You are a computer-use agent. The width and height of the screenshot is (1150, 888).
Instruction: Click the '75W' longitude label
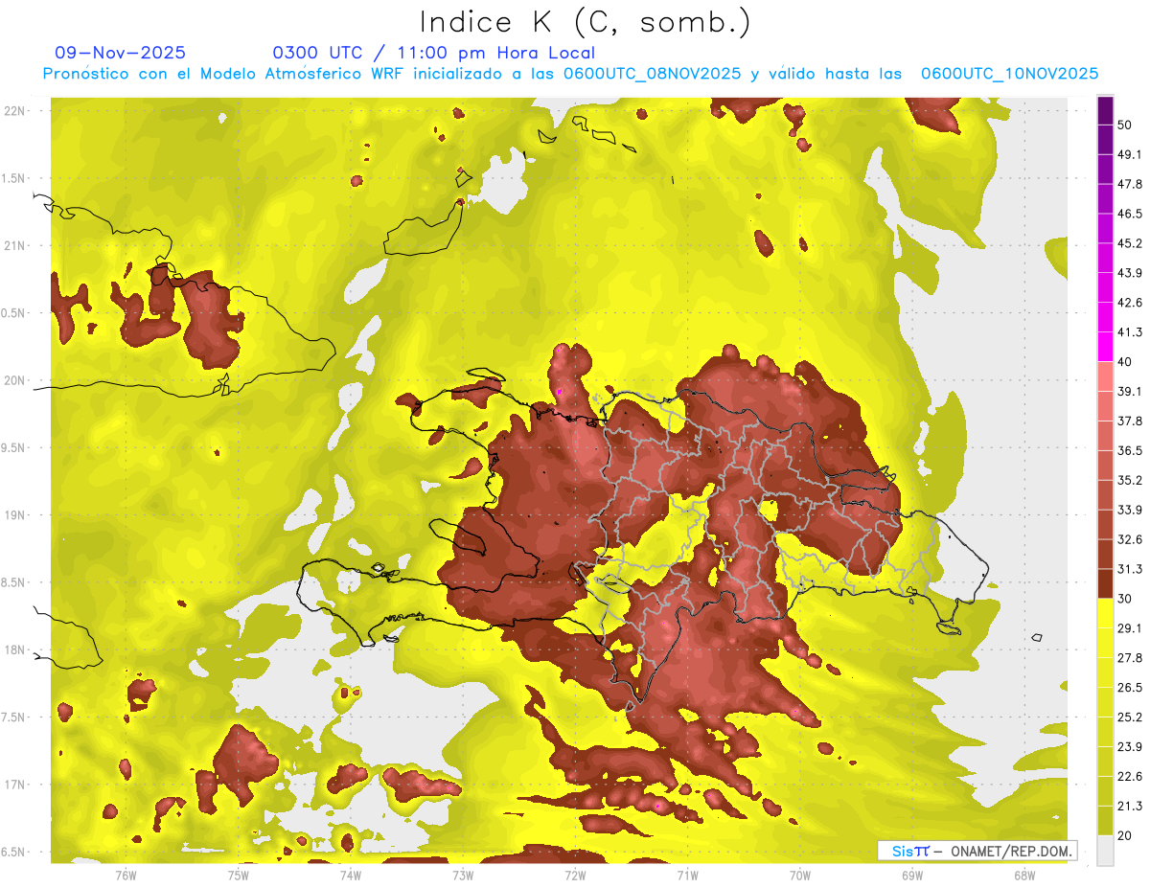click(238, 875)
